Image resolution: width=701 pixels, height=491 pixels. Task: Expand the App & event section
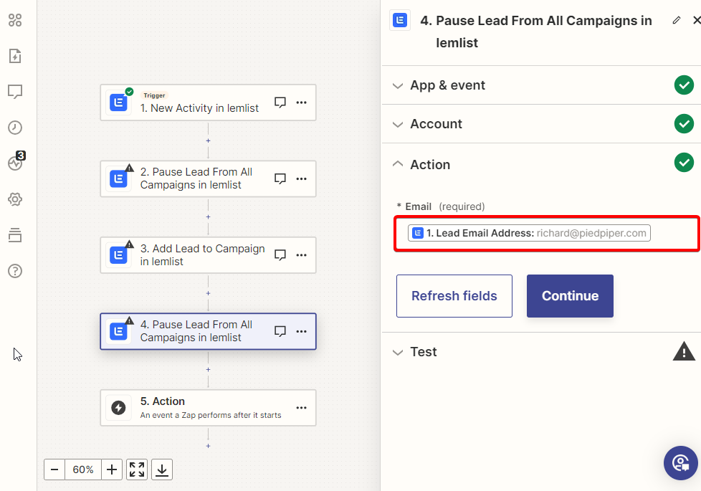click(x=541, y=85)
